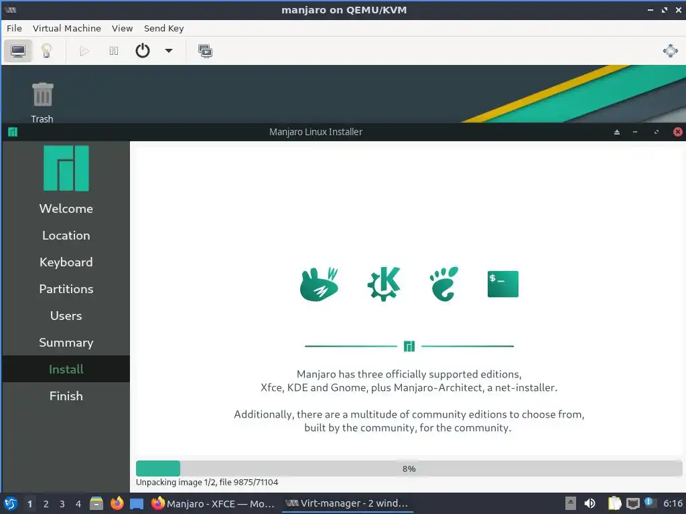Click the network monitor tray icon
Screen dimensions: 686x514
[x=632, y=503]
